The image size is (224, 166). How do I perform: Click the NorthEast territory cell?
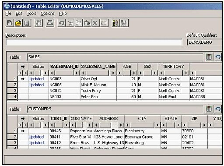174,97
